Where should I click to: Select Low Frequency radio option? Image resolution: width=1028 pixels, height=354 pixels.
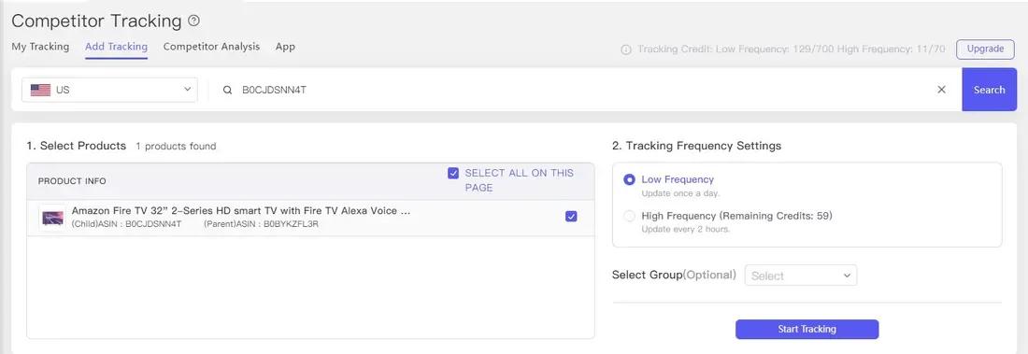point(629,179)
